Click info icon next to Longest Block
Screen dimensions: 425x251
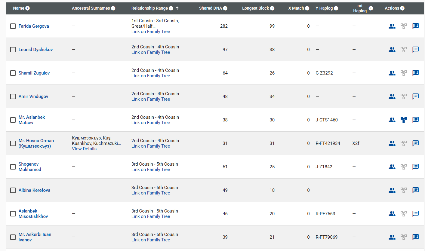tap(272, 8)
